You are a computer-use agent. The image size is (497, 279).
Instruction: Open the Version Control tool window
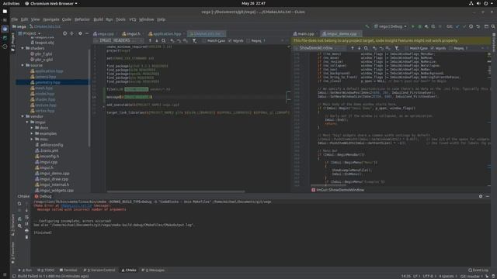tap(99, 270)
